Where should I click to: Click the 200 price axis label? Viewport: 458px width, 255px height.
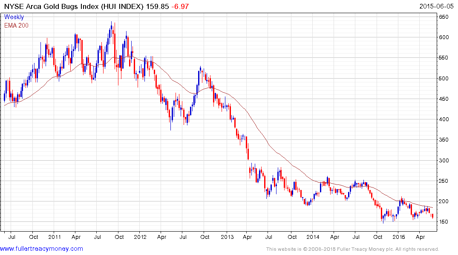(444, 201)
